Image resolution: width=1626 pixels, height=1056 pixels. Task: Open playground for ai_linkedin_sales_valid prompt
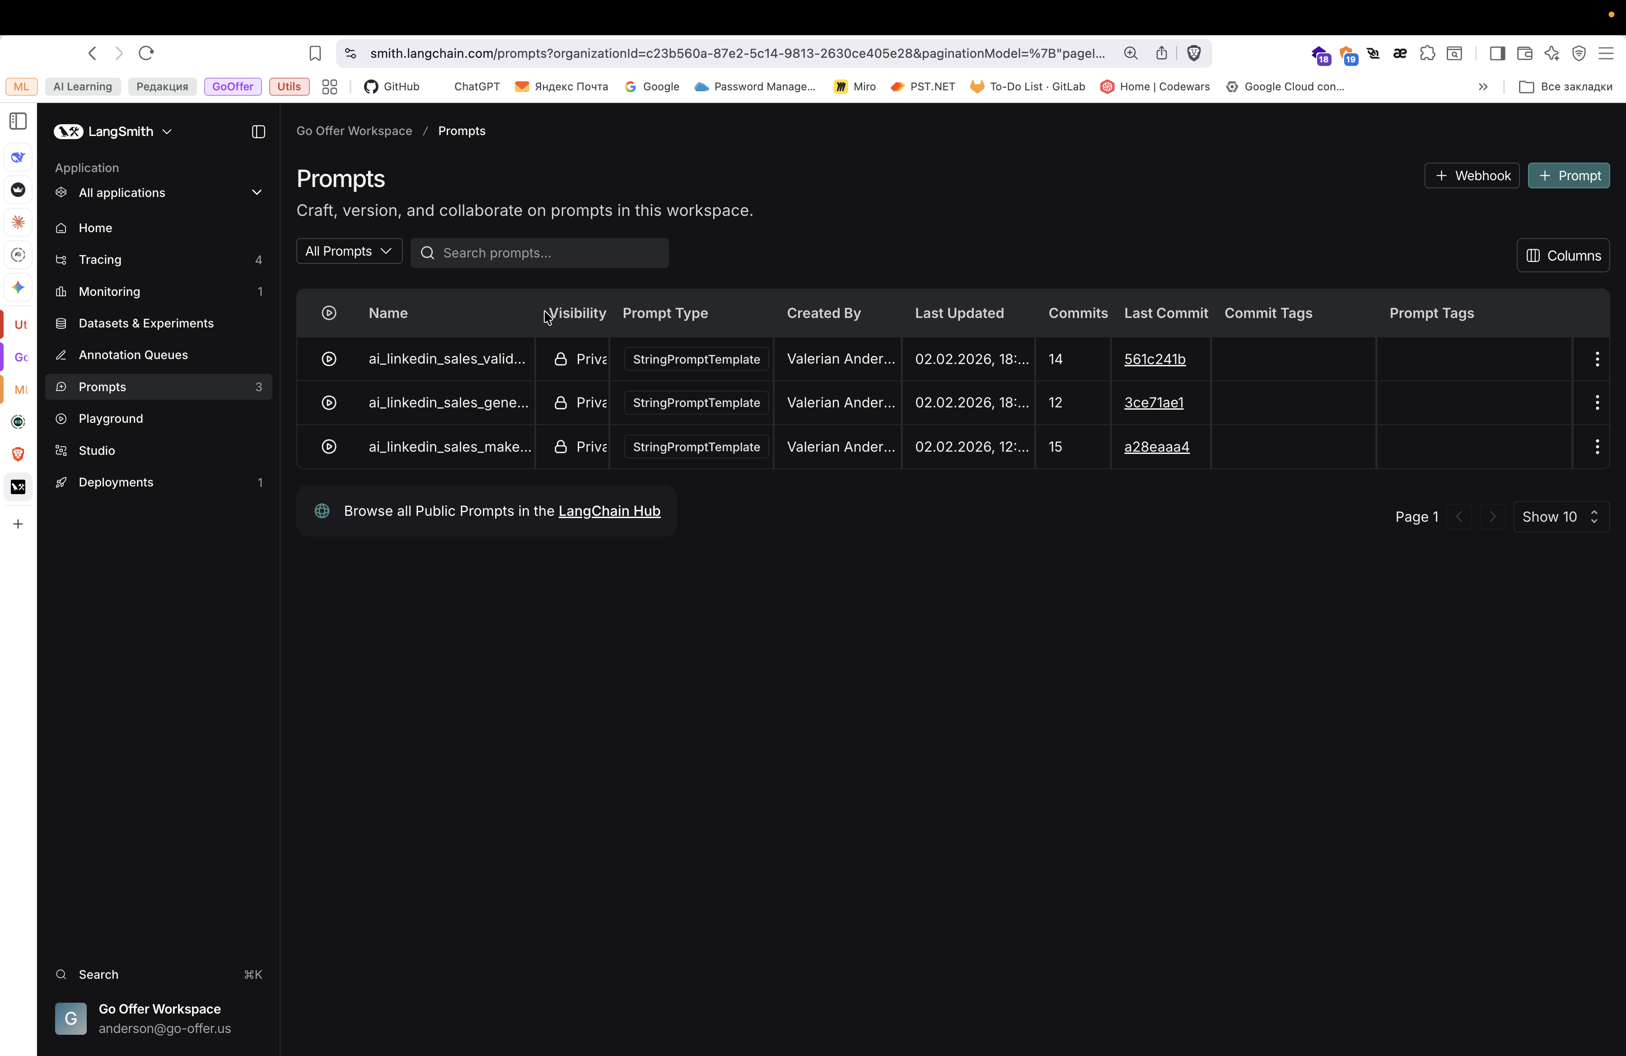click(329, 359)
